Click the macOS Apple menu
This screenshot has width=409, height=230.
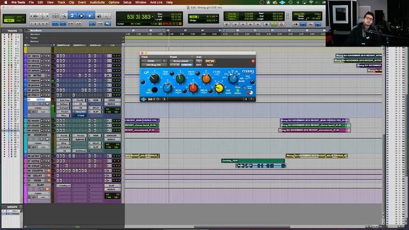6,3
